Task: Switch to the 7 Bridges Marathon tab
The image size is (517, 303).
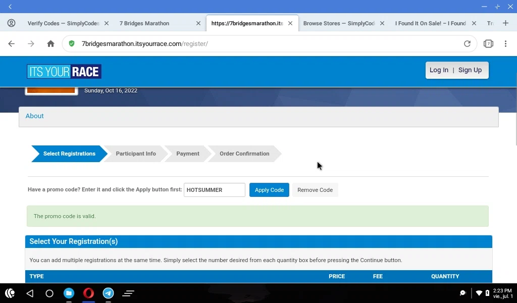Action: tap(144, 23)
